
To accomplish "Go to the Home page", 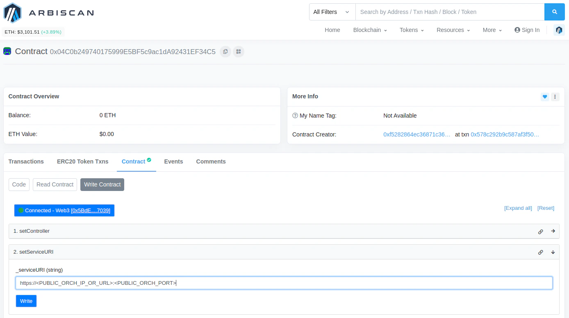I will pyautogui.click(x=332, y=30).
